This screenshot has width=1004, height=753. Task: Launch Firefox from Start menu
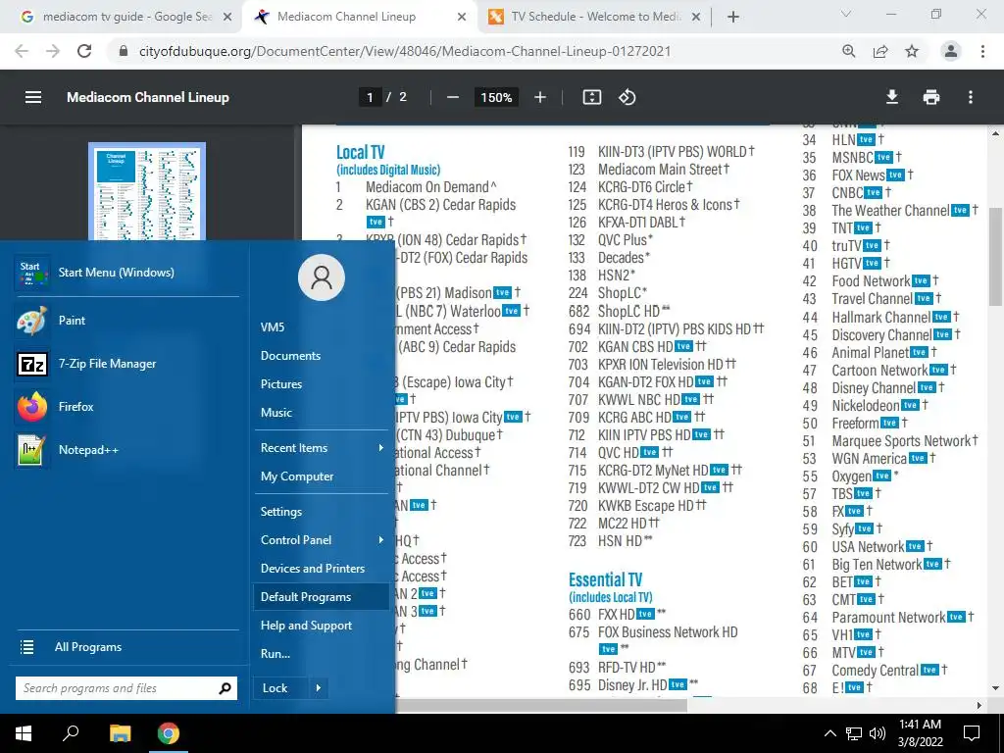point(128,407)
